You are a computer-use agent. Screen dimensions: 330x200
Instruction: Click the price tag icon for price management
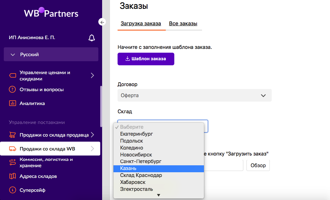click(x=12, y=75)
